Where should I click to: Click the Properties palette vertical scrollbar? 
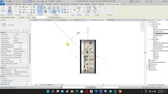pyautogui.click(x=30, y=48)
